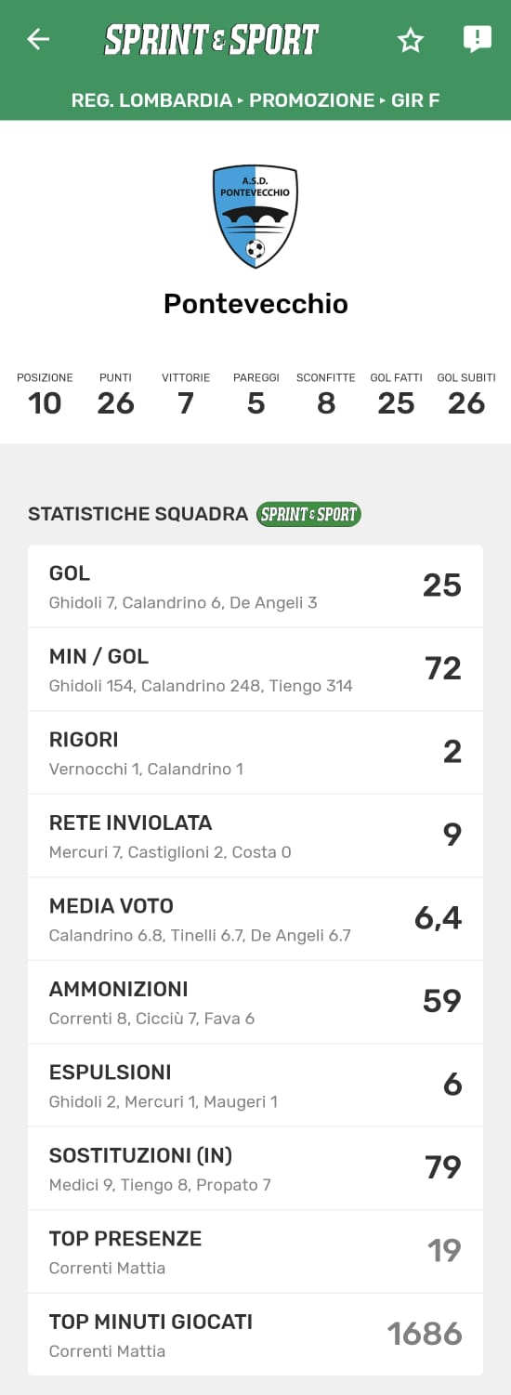
Task: Select REG. LOMBARDIA in the breadcrumb
Action: (x=151, y=100)
